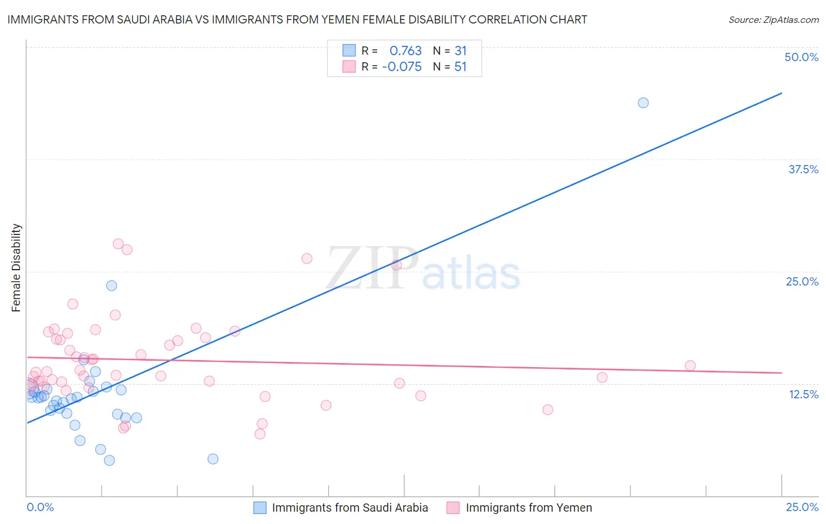This screenshot has width=826, height=524.
Task: Click the pink regression line near its right end
Action: point(775,372)
